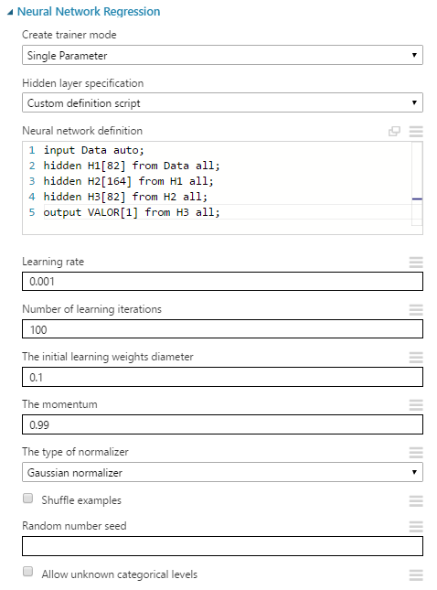Image resolution: width=437 pixels, height=590 pixels.
Task: Open the Gaussian normalizer type dropdown
Action: (223, 472)
